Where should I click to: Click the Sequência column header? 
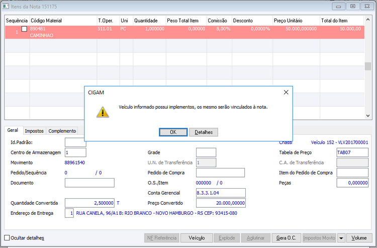tap(17, 21)
